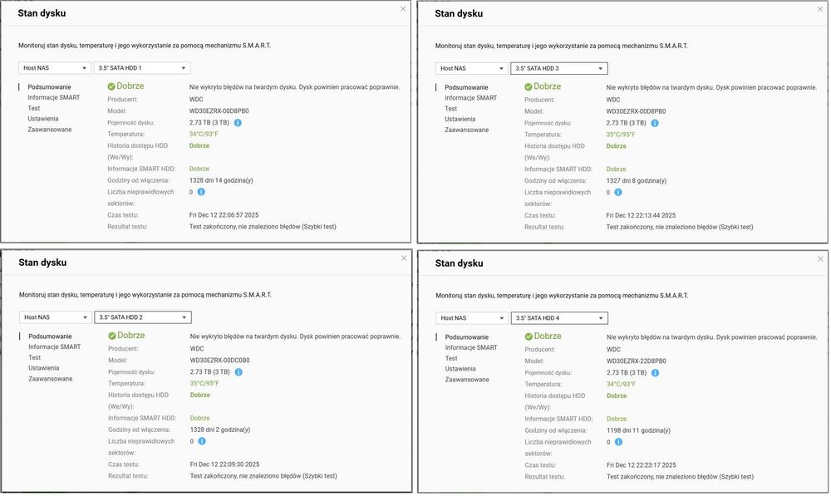The image size is (831, 496).
Task: Select Podsumowanie in the HDD 4 panel
Action: point(466,336)
